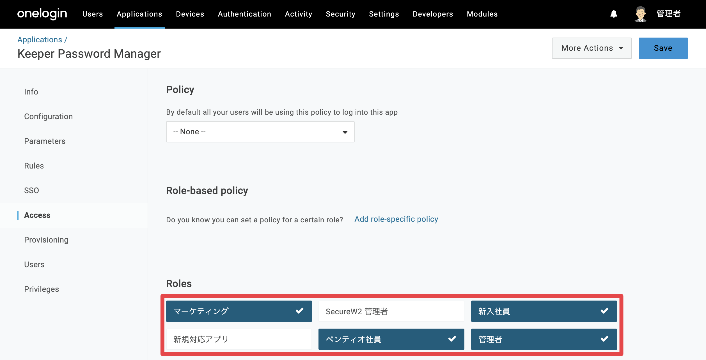The height and width of the screenshot is (360, 706).
Task: Click Add role-specific policy link
Action: 396,219
